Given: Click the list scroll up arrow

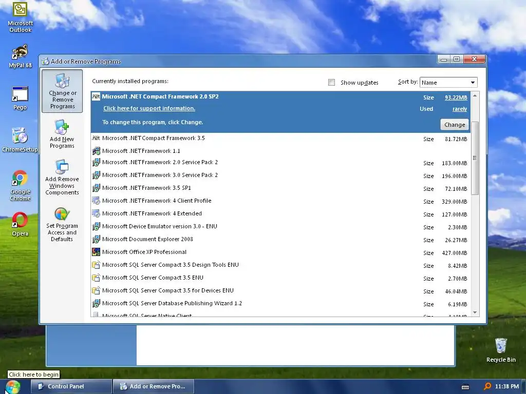Looking at the screenshot, I should (x=475, y=96).
